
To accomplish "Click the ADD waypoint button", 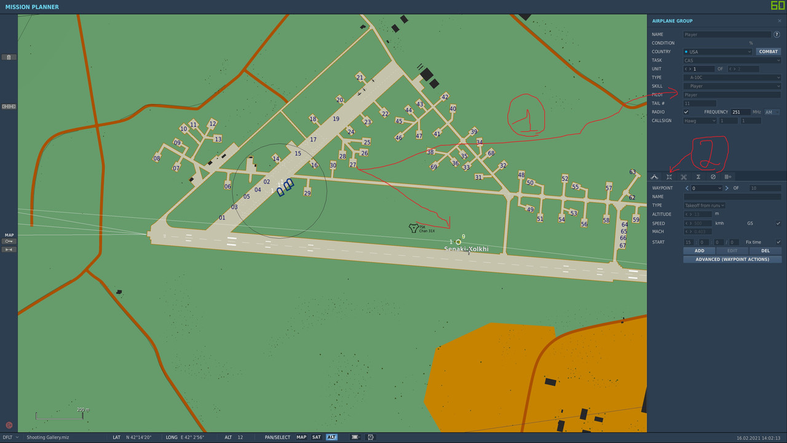I will (x=700, y=251).
